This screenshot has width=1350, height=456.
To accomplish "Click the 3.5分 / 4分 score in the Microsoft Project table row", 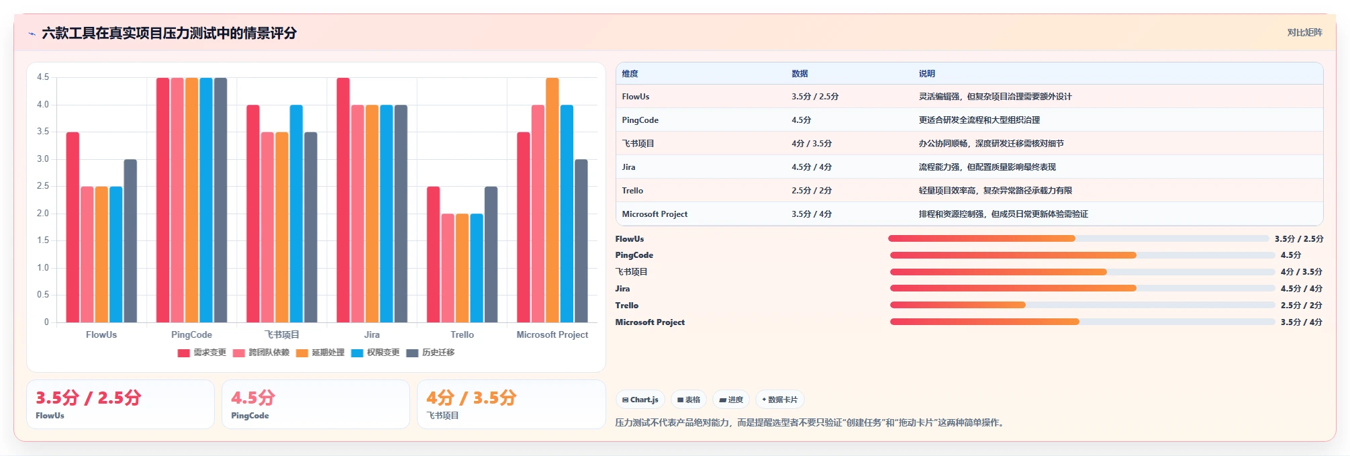I will (x=811, y=214).
